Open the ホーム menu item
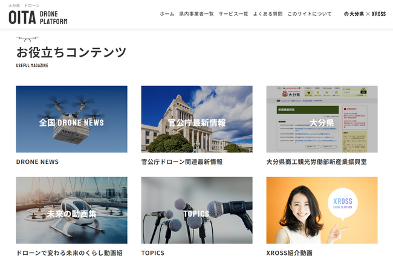Viewport: 393px width, 261px height. point(167,14)
